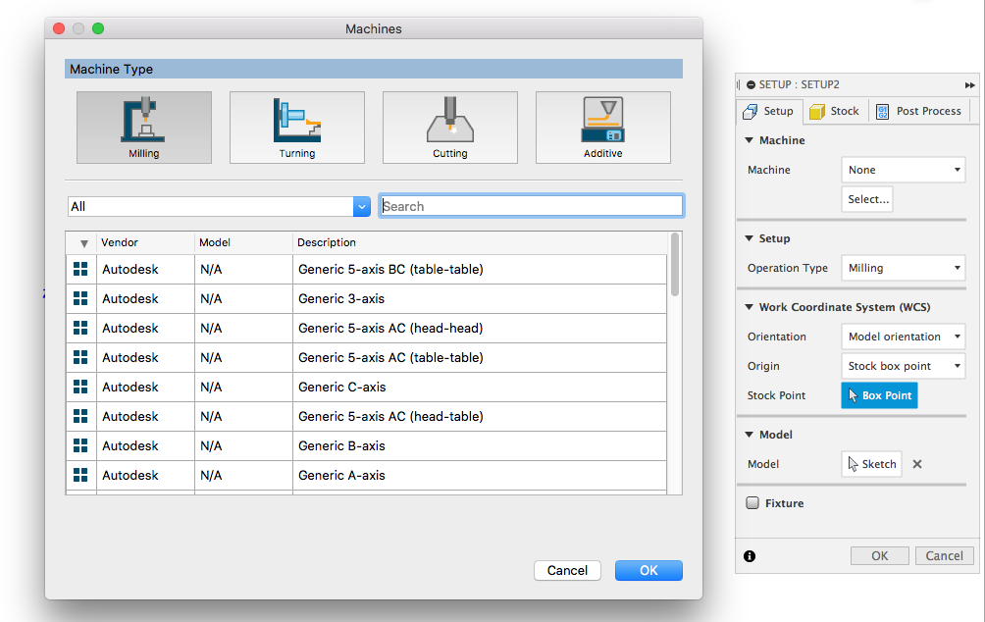Click the sort arrow in table header

coord(83,243)
